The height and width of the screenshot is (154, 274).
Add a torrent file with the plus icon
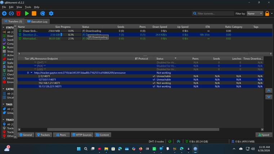coord(4,13)
